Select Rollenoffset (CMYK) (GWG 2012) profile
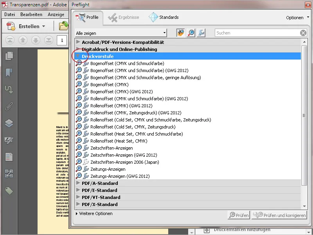The height and width of the screenshot is (235, 313). [121, 105]
